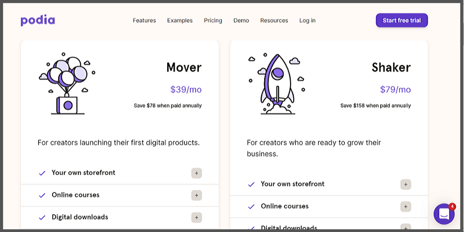Click the Log in link

(308, 20)
